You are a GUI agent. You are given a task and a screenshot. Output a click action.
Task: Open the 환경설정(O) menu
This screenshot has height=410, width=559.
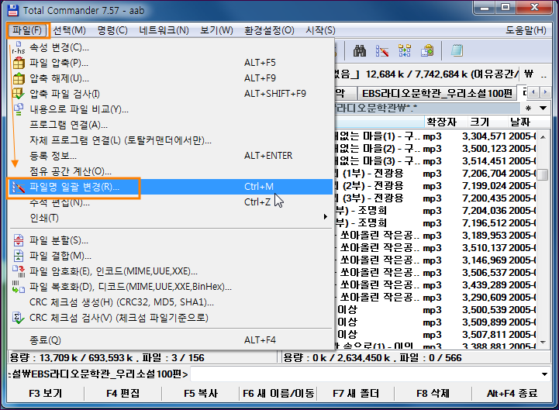pyautogui.click(x=269, y=30)
